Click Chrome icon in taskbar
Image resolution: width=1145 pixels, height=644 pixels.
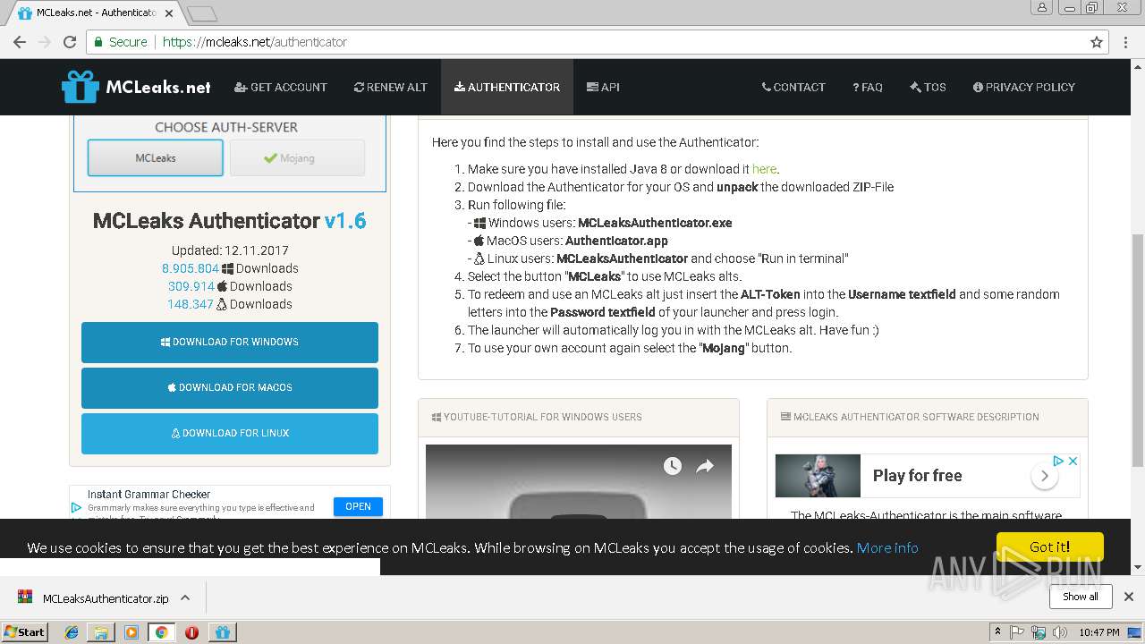[161, 632]
